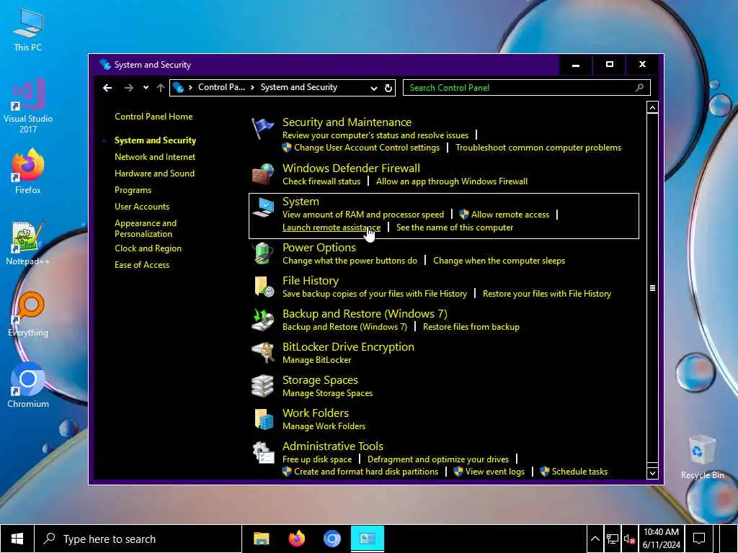The height and width of the screenshot is (553, 738).
Task: Open This PC desktop icon
Action: pyautogui.click(x=28, y=29)
